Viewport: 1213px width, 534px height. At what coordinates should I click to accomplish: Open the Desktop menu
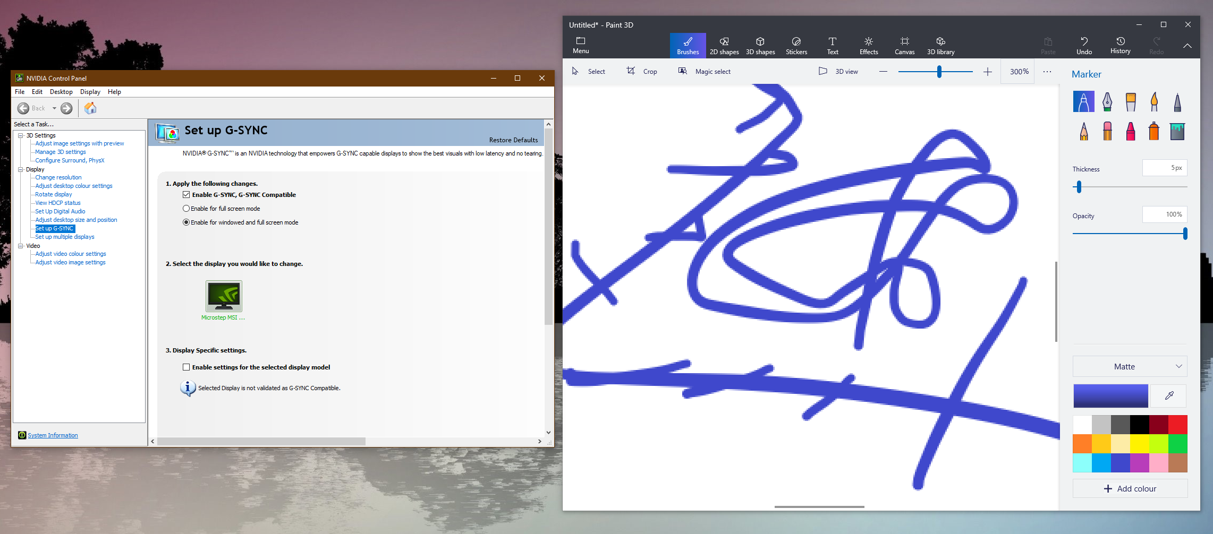point(61,92)
